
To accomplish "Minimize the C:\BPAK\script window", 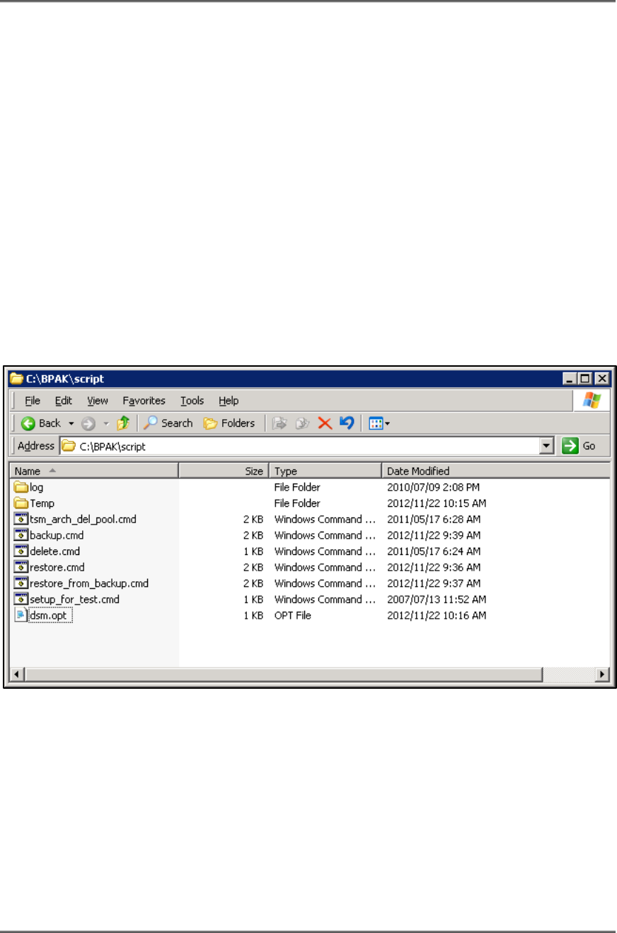I will point(570,379).
